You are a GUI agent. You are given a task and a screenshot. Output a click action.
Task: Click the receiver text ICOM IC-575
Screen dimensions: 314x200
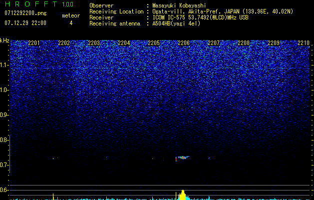(169, 17)
